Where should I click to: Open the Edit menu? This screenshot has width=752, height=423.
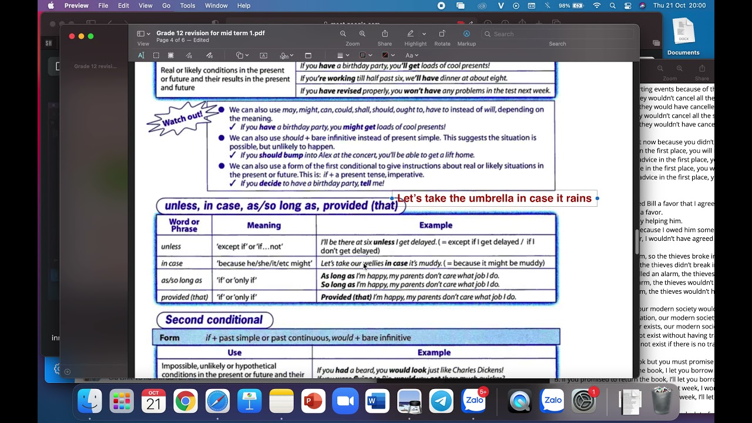[123, 5]
